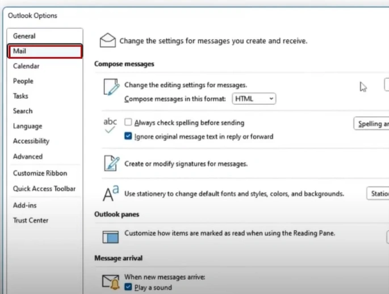Go to the Trust Center category
The image size is (389, 294).
45,220
